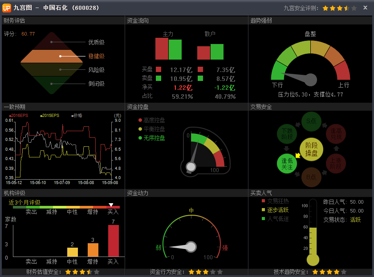The width and height of the screenshot is (374, 277).
Task: Click the 资金动力 gauge needle hub
Action: 191,247
